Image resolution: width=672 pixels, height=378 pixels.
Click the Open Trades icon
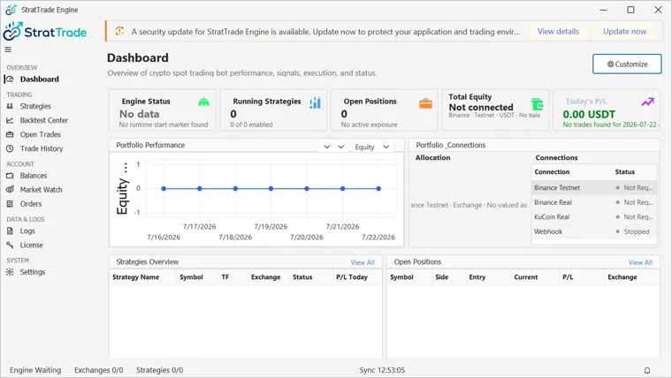coord(10,134)
